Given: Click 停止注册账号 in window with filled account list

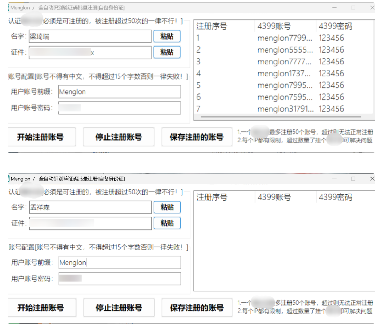Looking at the screenshot, I should [118, 137].
